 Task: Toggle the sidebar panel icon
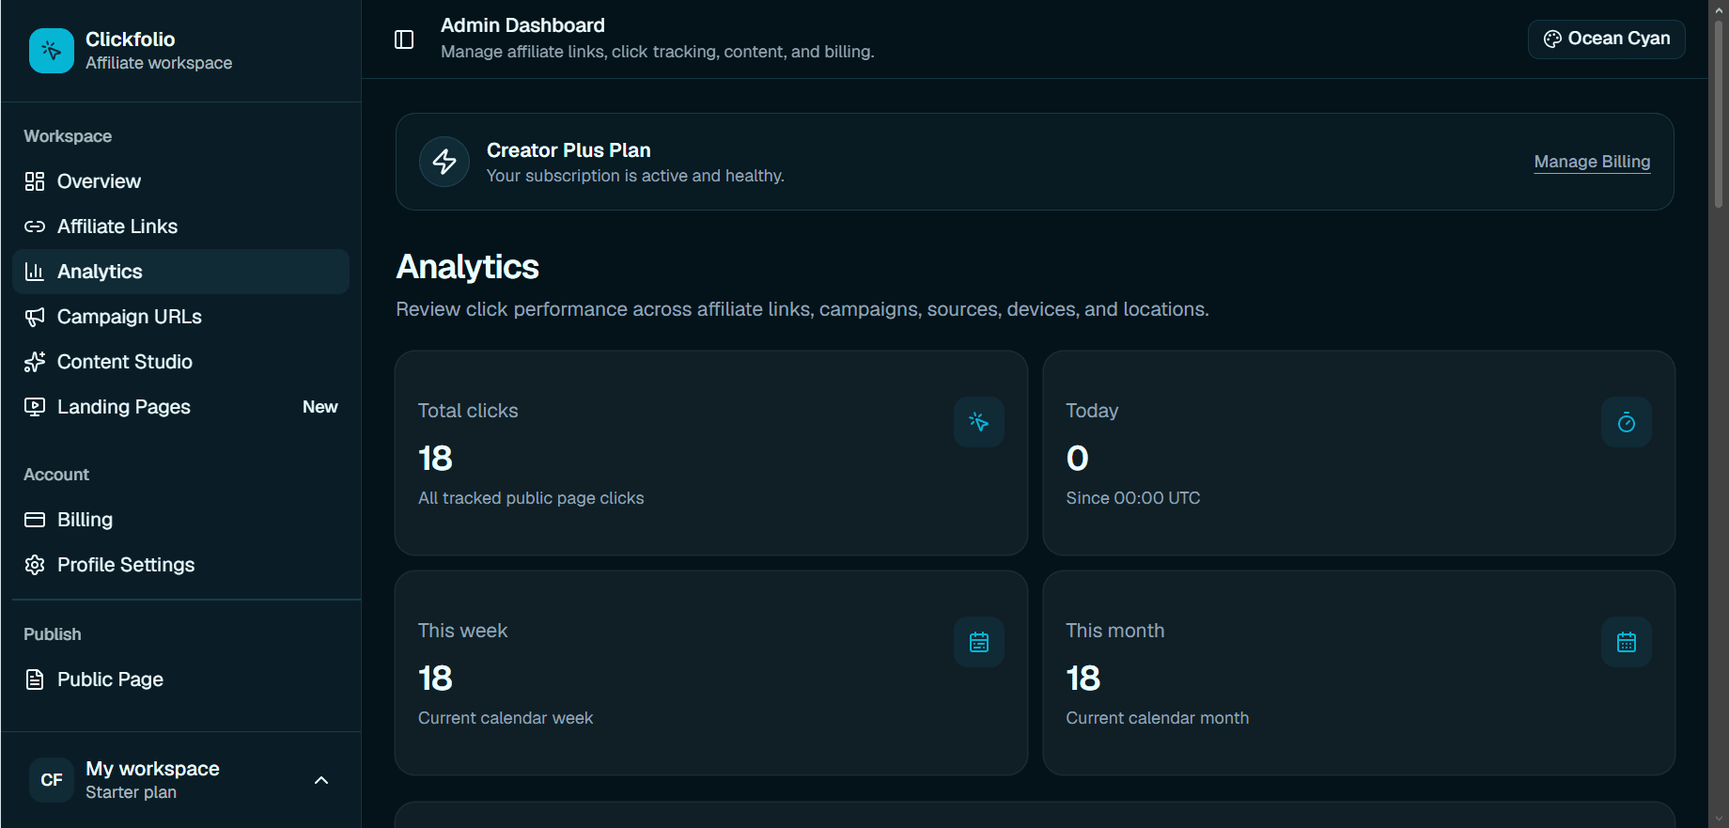click(404, 39)
